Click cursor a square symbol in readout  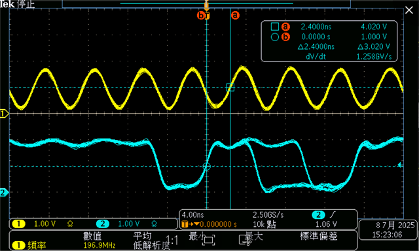(275, 27)
